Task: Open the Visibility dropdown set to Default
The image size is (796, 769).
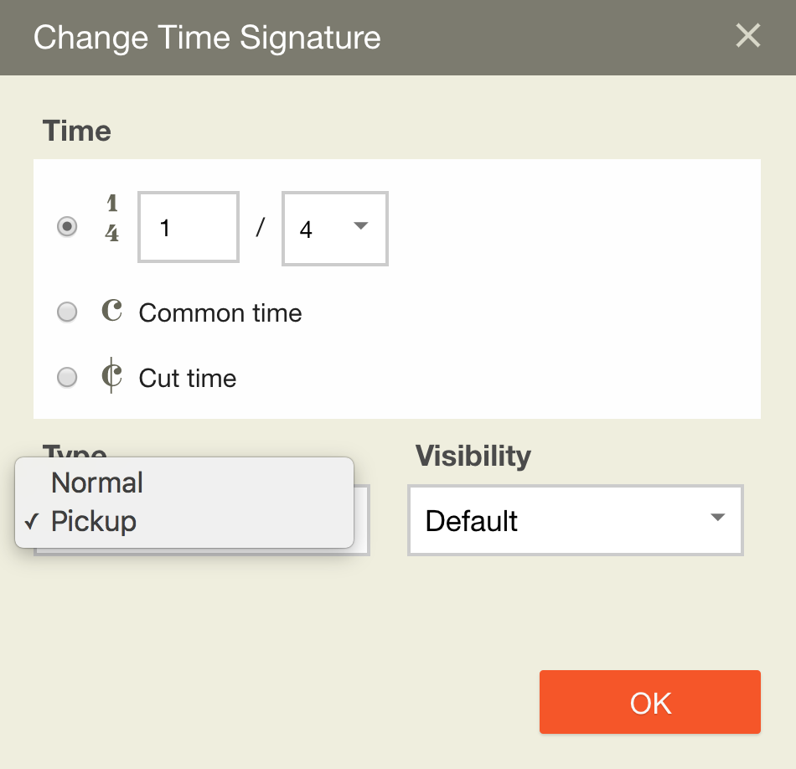Action: click(x=575, y=520)
